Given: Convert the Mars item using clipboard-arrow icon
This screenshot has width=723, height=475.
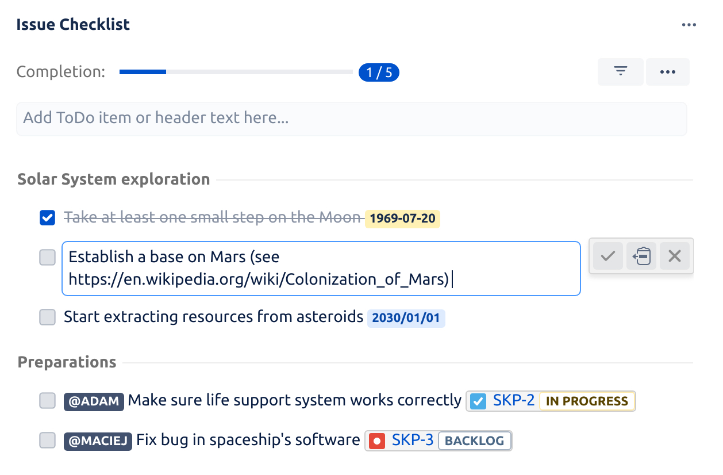Looking at the screenshot, I should [x=641, y=256].
